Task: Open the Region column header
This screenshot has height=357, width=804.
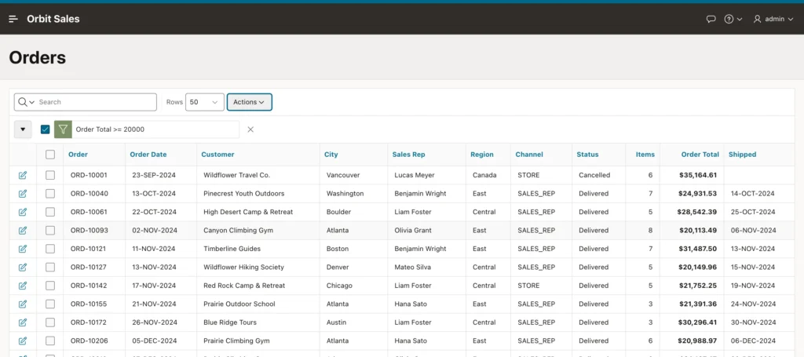Action: click(482, 154)
